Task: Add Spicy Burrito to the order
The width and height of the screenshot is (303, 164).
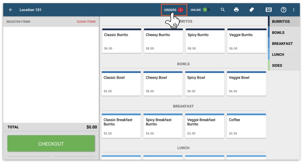Action: [205, 41]
